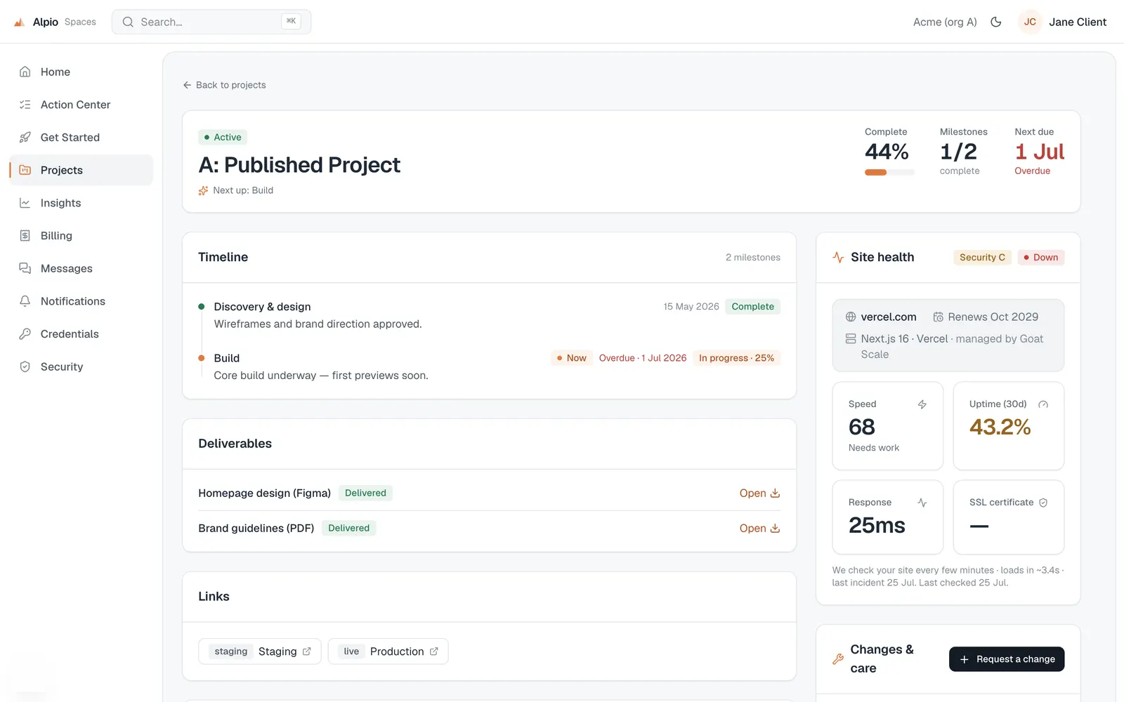The image size is (1124, 702).
Task: Click the Insights chart icon
Action: click(x=25, y=203)
